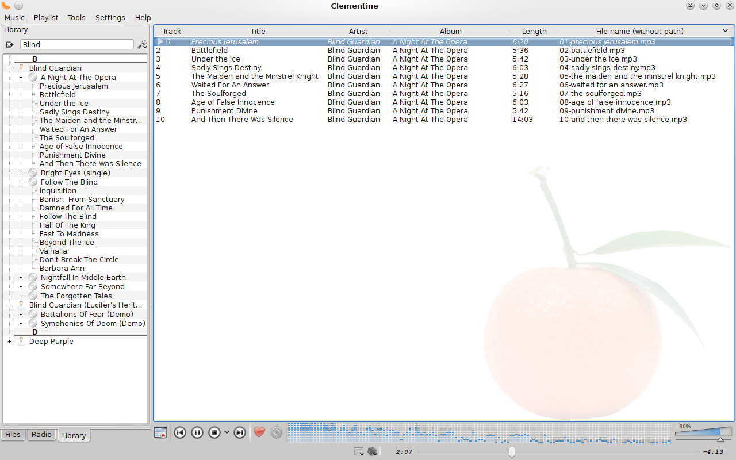This screenshot has width=736, height=460.
Task: Click the disc icon for Somewhere Far Beyond
Action: pos(33,286)
